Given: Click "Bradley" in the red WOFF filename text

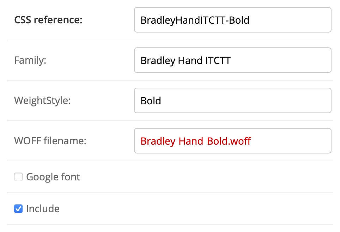Looking at the screenshot, I should tap(158, 141).
